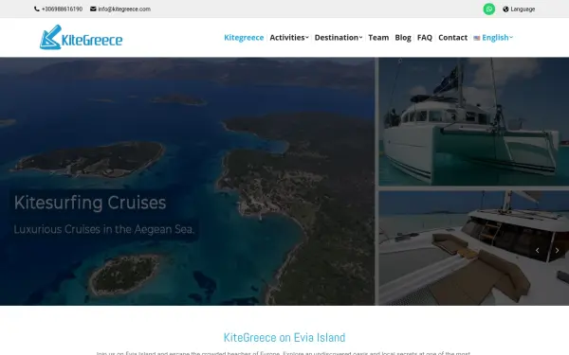Expand the English language dropdown
This screenshot has width=569, height=355.
tap(497, 38)
